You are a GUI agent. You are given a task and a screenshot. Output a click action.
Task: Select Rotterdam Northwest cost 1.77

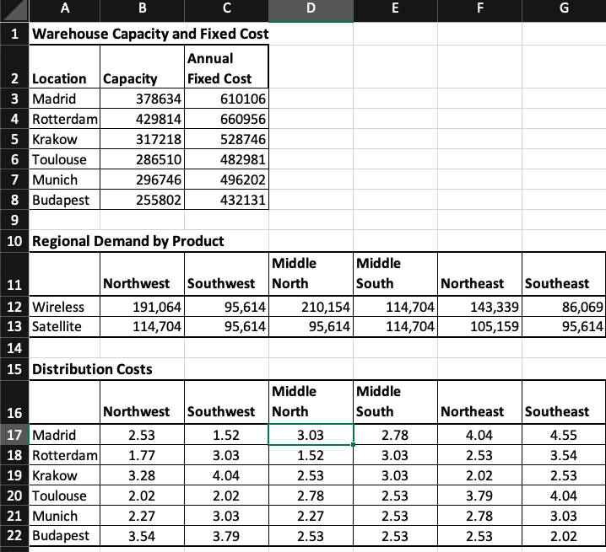143,455
